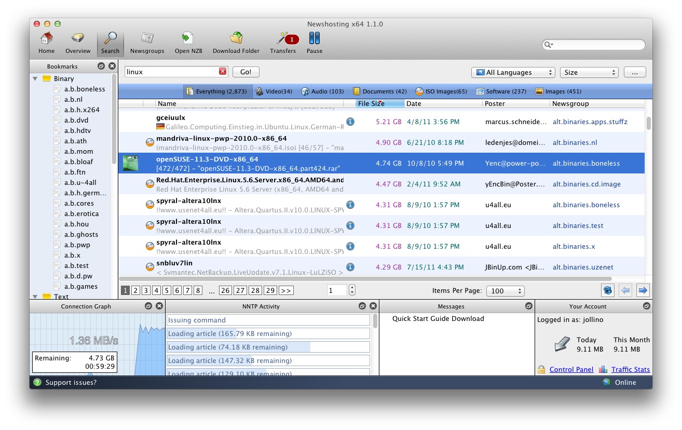This screenshot has width=682, height=430.
Task: Sort by the File Size column header
Action: [379, 103]
